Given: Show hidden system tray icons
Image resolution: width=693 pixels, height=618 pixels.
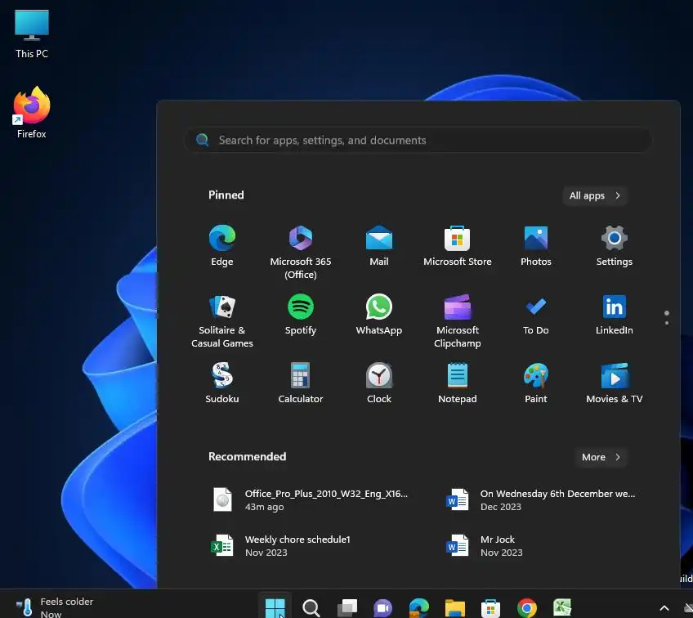Looking at the screenshot, I should (664, 608).
